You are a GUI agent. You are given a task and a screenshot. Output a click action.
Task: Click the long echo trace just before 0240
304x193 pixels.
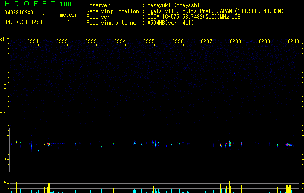tap(289, 145)
